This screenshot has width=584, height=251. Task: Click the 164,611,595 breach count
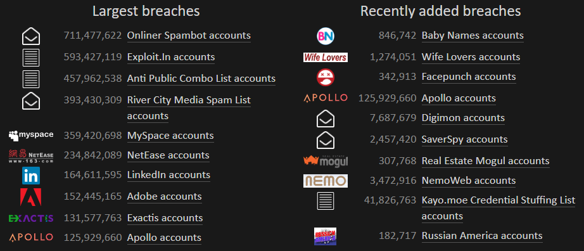pyautogui.click(x=92, y=175)
